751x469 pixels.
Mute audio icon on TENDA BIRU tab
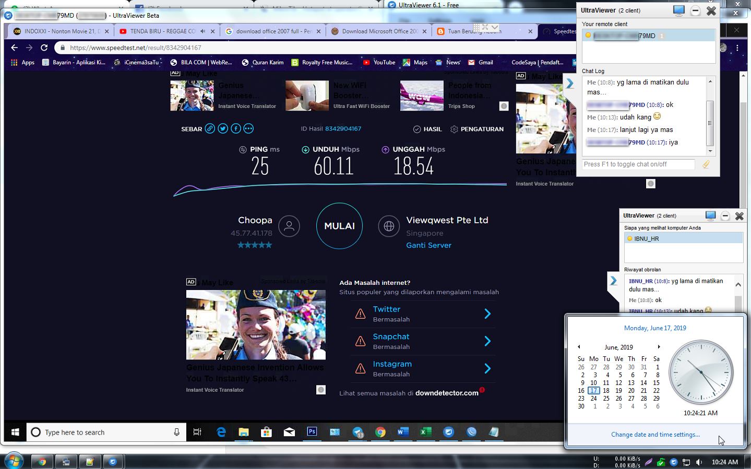(x=203, y=31)
